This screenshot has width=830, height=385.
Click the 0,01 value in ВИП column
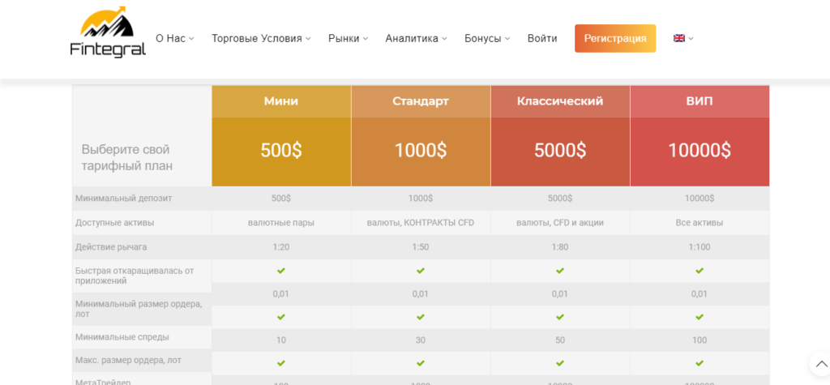tap(700, 294)
